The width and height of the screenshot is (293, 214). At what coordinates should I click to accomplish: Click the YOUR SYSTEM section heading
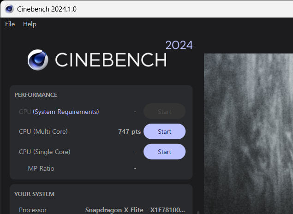tap(35, 194)
